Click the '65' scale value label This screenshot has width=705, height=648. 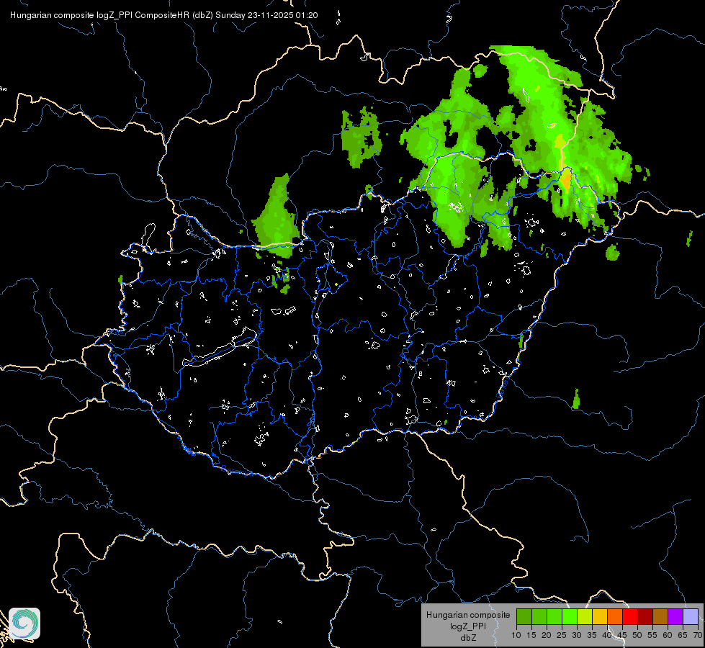tap(683, 635)
